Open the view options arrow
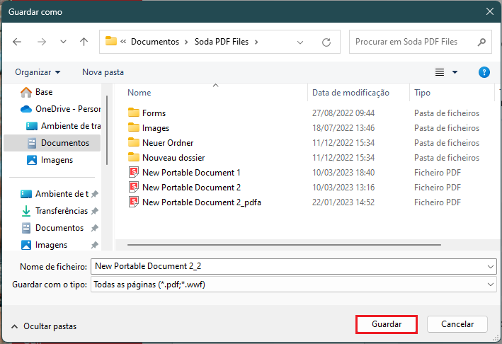 [455, 72]
